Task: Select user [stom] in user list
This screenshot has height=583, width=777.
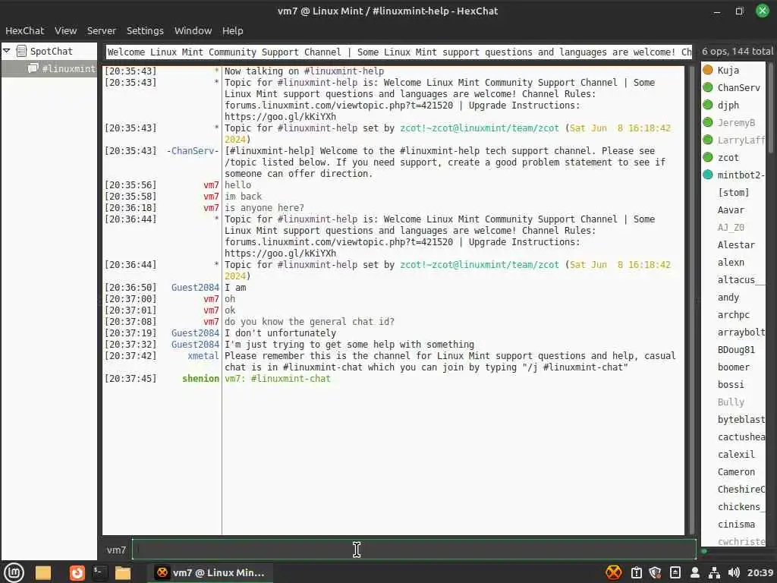Action: pos(733,192)
